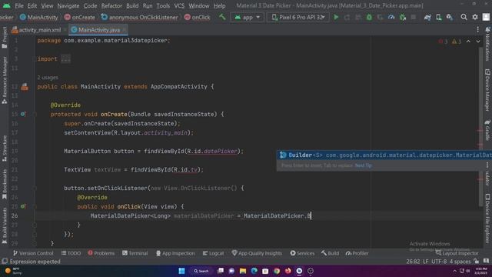Click the editor vertical scrollbar
492x277 pixels.
click(480, 127)
